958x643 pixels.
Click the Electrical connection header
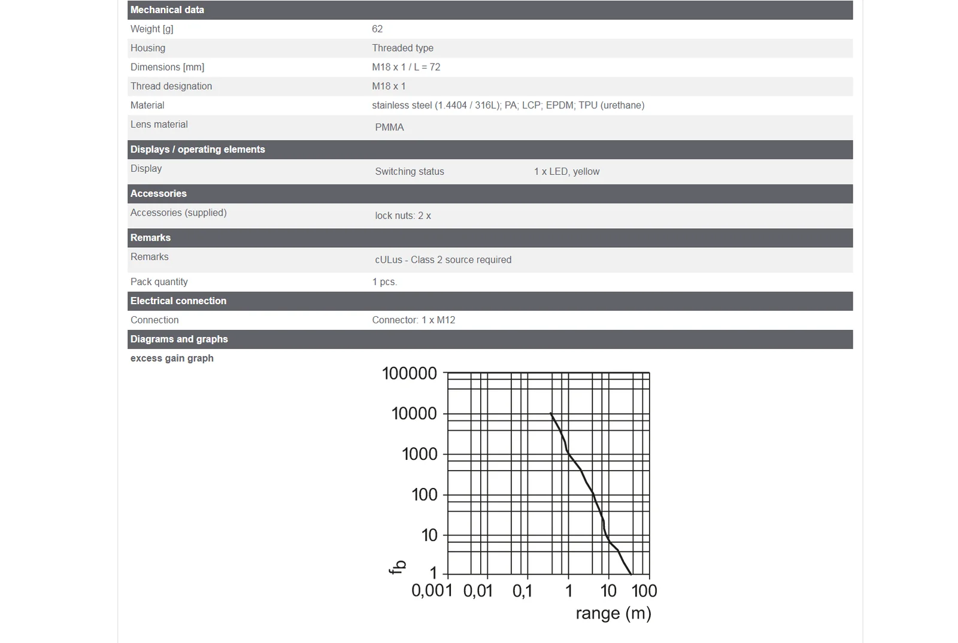pyautogui.click(x=490, y=301)
